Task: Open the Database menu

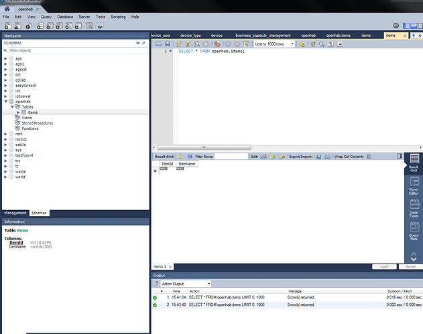Action: pyautogui.click(x=65, y=16)
